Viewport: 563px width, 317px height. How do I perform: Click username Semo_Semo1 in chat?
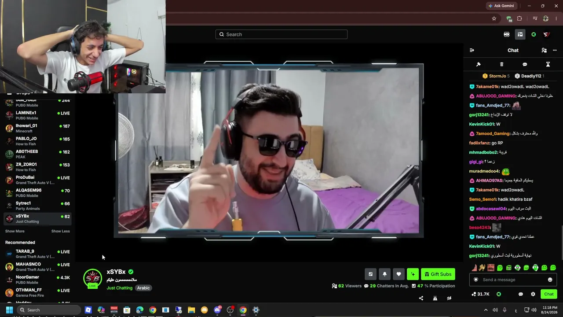coord(483,199)
